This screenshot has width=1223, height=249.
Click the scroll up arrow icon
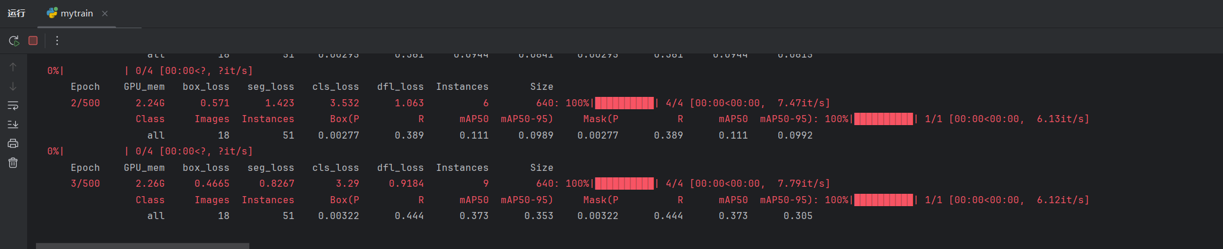[13, 67]
